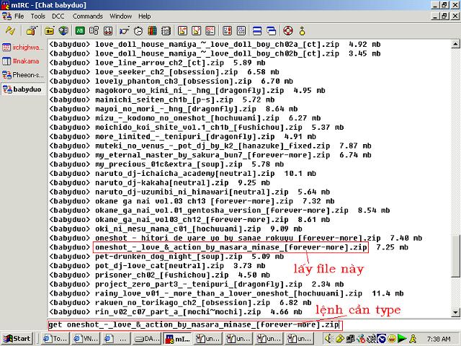Open the 'VN...' taskbar button
This screenshot has width=461, height=346.
[85, 339]
